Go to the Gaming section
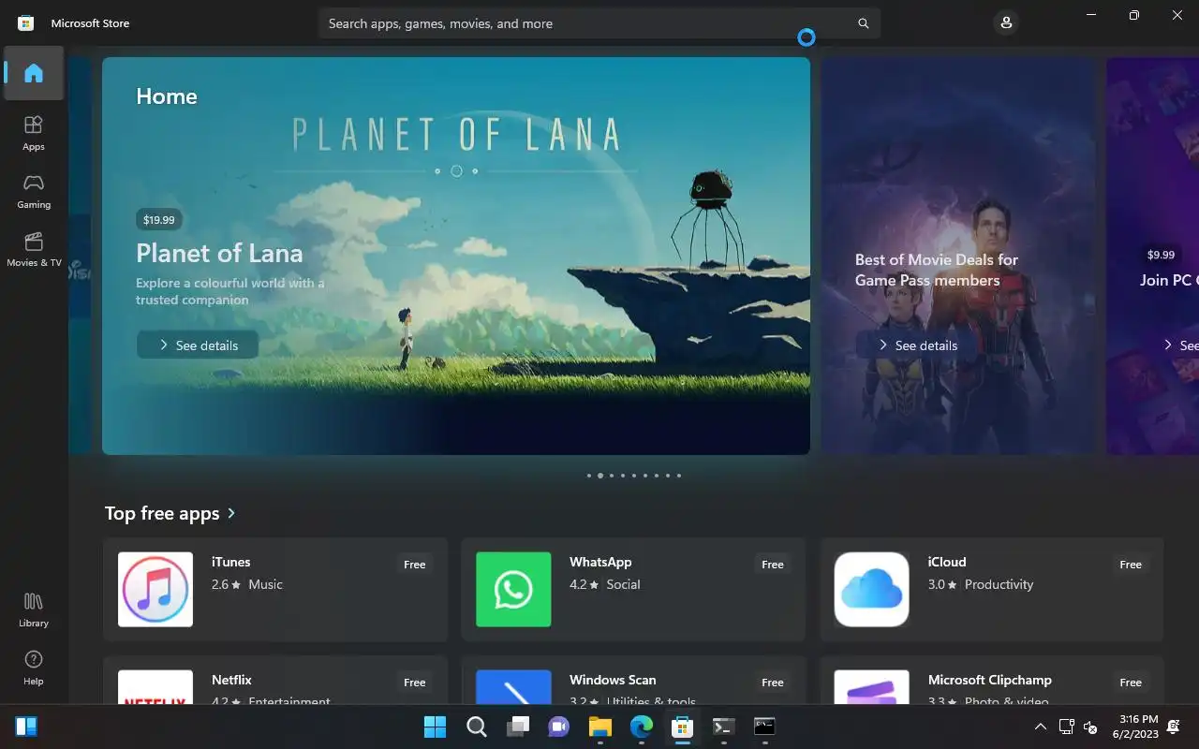 click(x=34, y=191)
